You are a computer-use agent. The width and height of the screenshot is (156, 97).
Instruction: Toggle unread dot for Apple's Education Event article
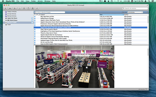(35, 22)
